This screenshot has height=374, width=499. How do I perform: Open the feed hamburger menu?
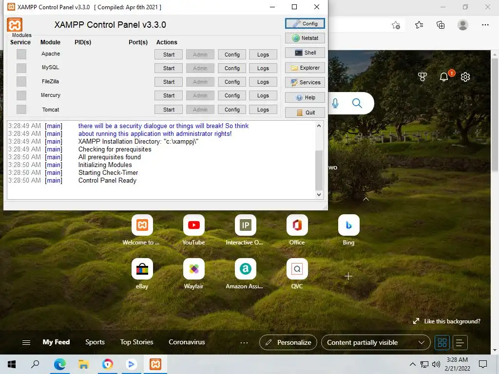click(26, 342)
